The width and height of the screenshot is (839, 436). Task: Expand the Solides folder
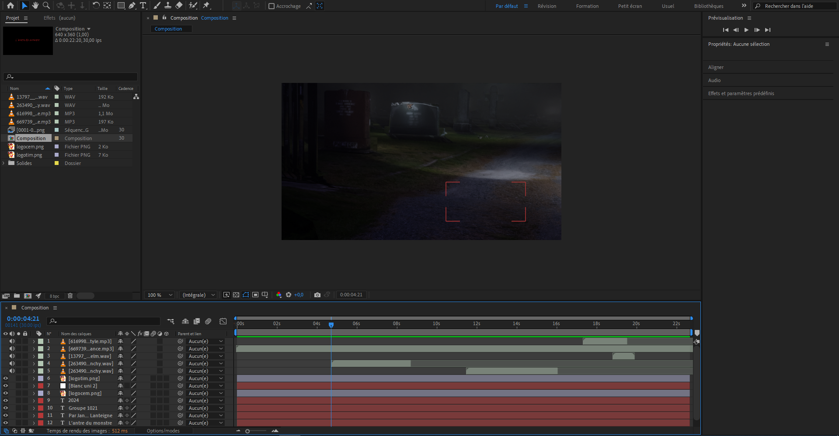point(4,163)
